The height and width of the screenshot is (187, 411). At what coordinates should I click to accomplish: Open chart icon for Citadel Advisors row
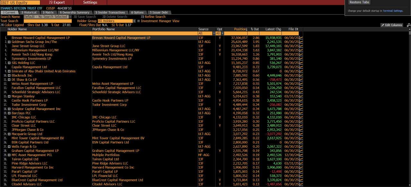[x=301, y=184]
